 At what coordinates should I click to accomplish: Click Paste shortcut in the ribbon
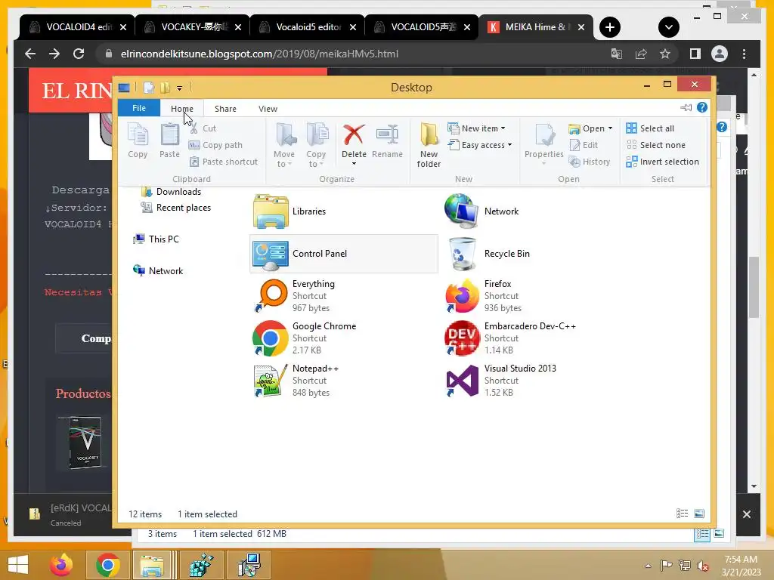[224, 162]
